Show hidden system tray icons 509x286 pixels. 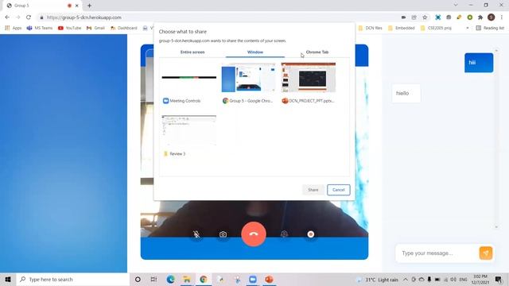click(406, 280)
